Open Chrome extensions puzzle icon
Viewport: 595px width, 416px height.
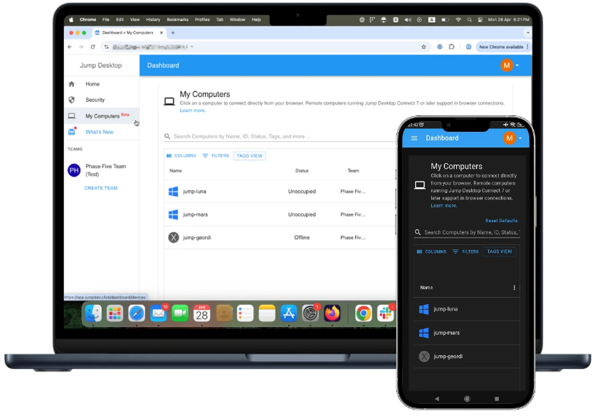[451, 47]
